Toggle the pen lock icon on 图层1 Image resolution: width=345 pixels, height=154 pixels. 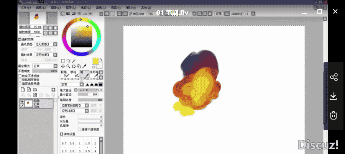click(x=22, y=106)
